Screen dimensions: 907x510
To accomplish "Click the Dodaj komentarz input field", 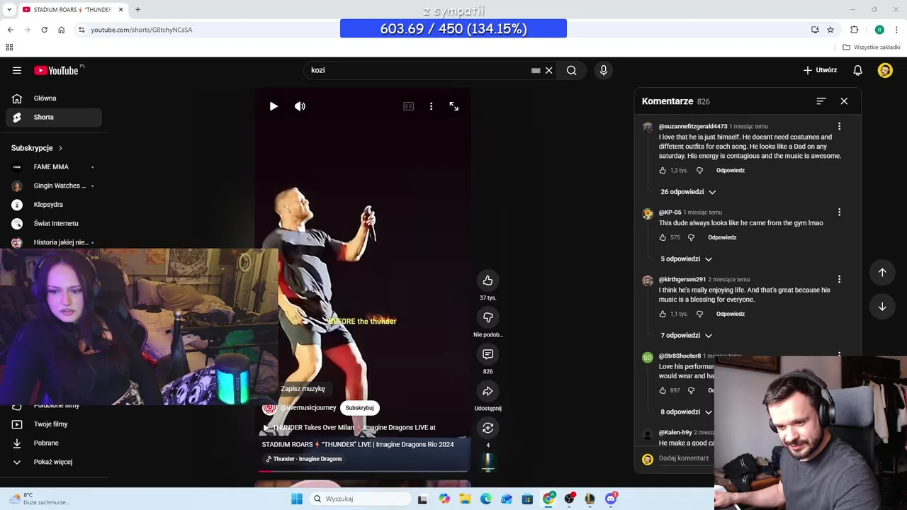I will click(x=685, y=458).
